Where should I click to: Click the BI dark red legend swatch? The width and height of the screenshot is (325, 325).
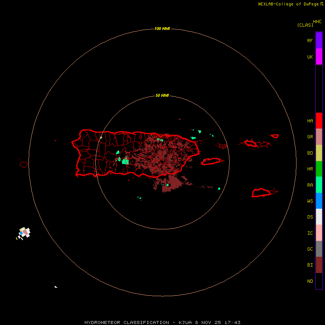(x=319, y=265)
